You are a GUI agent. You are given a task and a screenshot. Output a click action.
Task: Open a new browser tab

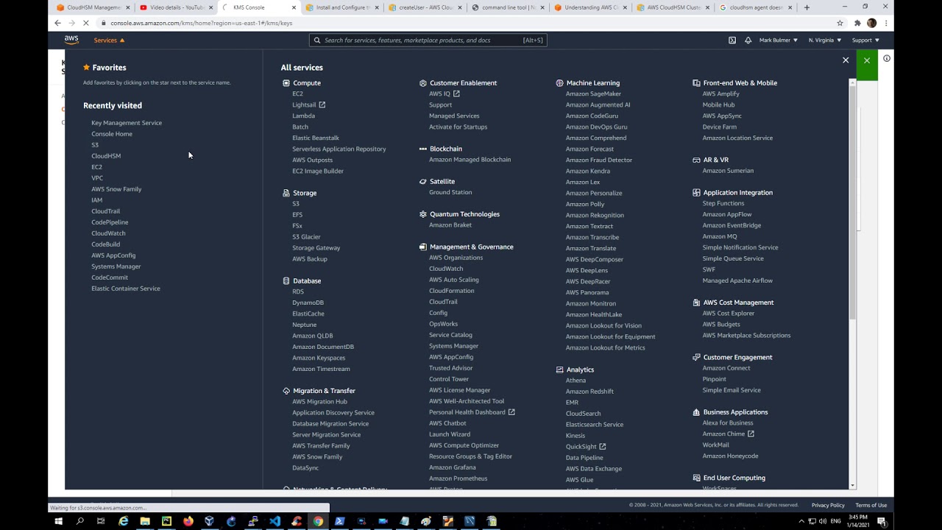[807, 7]
